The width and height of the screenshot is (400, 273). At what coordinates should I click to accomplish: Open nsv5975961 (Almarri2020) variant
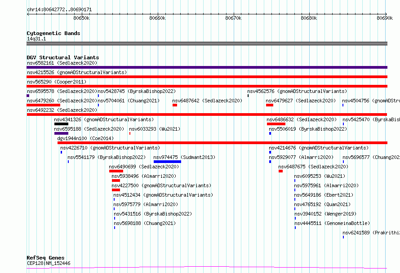pos(326,185)
